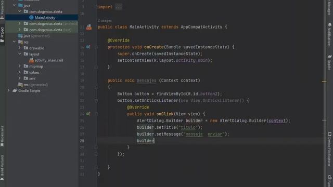The height and width of the screenshot is (187, 333).
Task: Expand the Gradle Scripts node
Action: (9, 90)
